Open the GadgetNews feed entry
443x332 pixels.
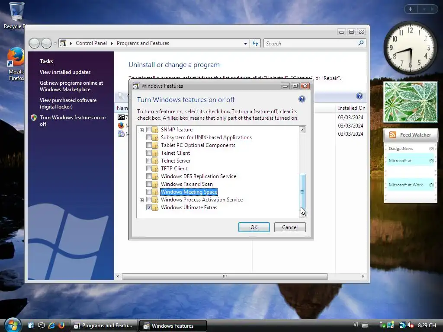(x=411, y=149)
